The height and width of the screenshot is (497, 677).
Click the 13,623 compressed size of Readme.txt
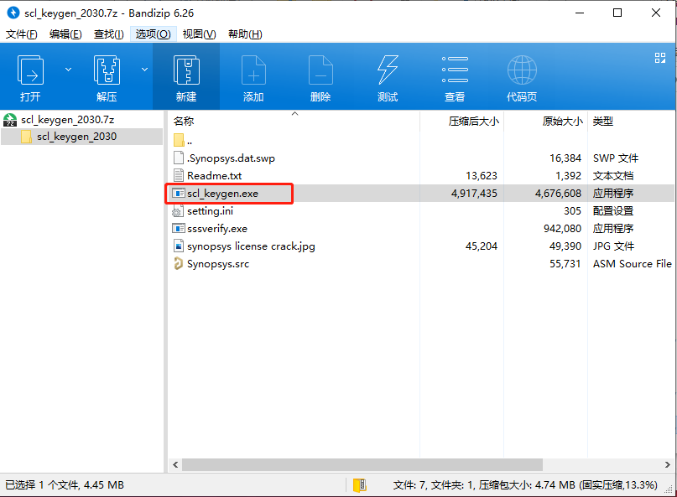[x=482, y=176]
